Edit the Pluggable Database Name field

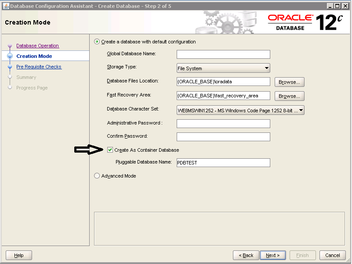coord(223,163)
